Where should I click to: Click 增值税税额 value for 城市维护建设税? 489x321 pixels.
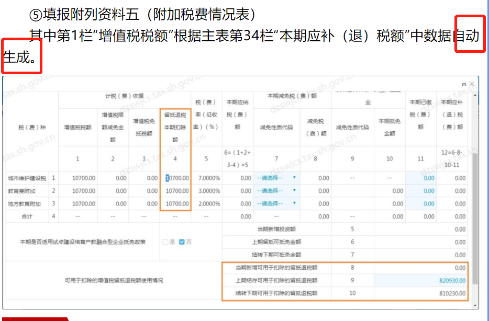click(x=77, y=178)
